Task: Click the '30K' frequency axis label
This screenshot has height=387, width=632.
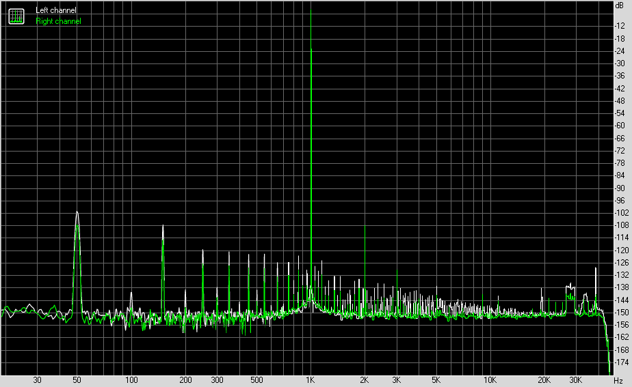Action: [576, 379]
